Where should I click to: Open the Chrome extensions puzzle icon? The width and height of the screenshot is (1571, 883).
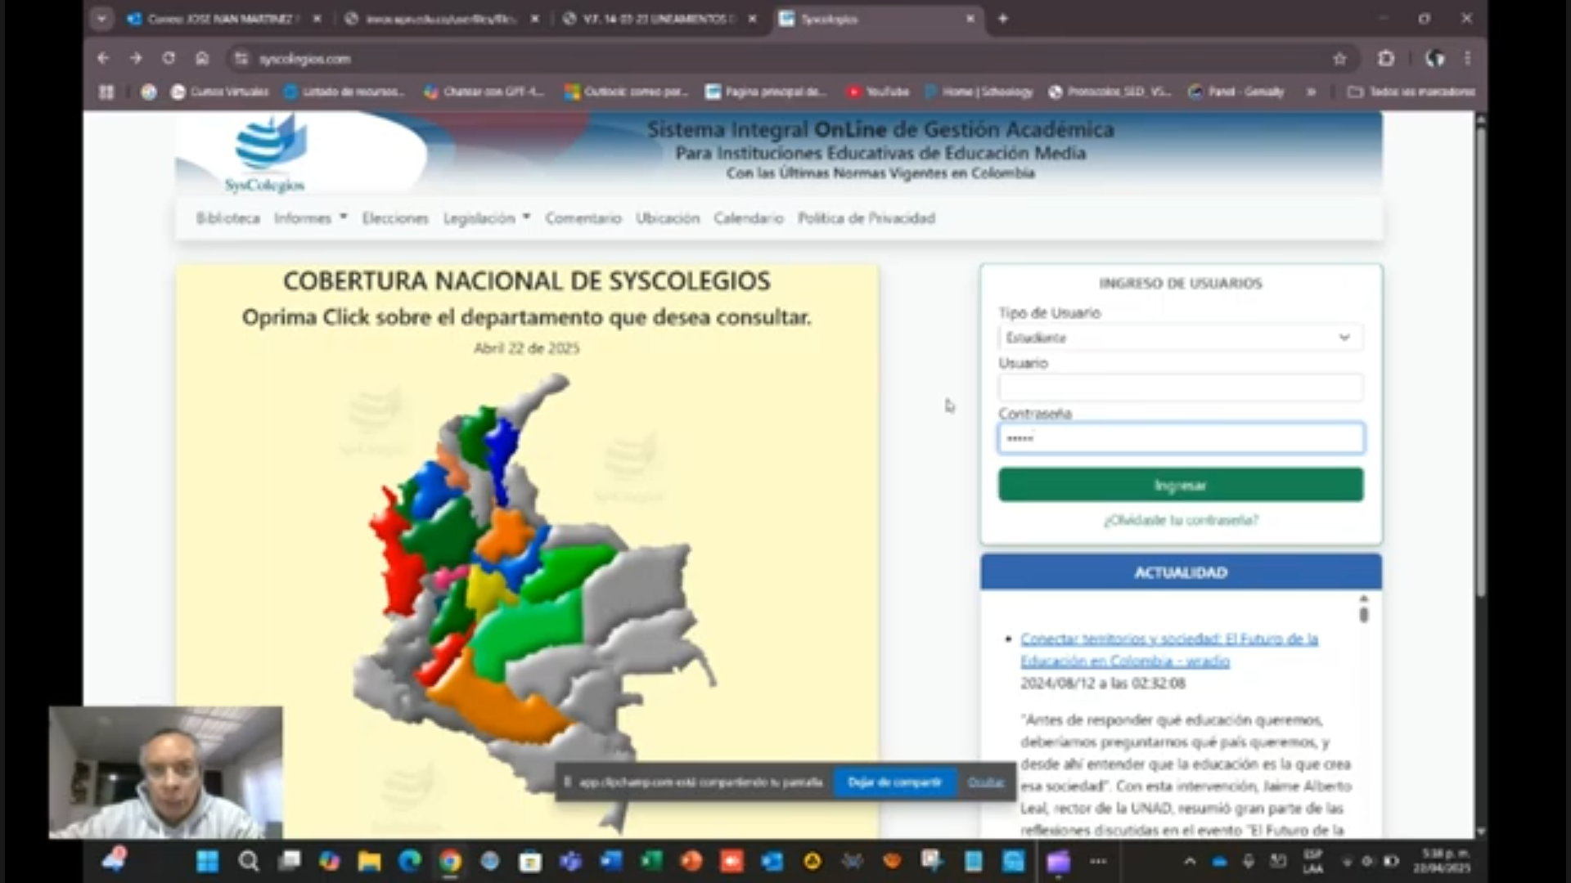click(1386, 58)
